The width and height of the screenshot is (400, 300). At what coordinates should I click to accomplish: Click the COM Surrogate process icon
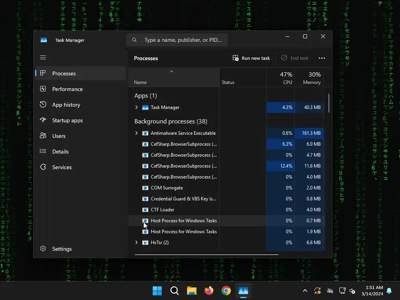[145, 188]
